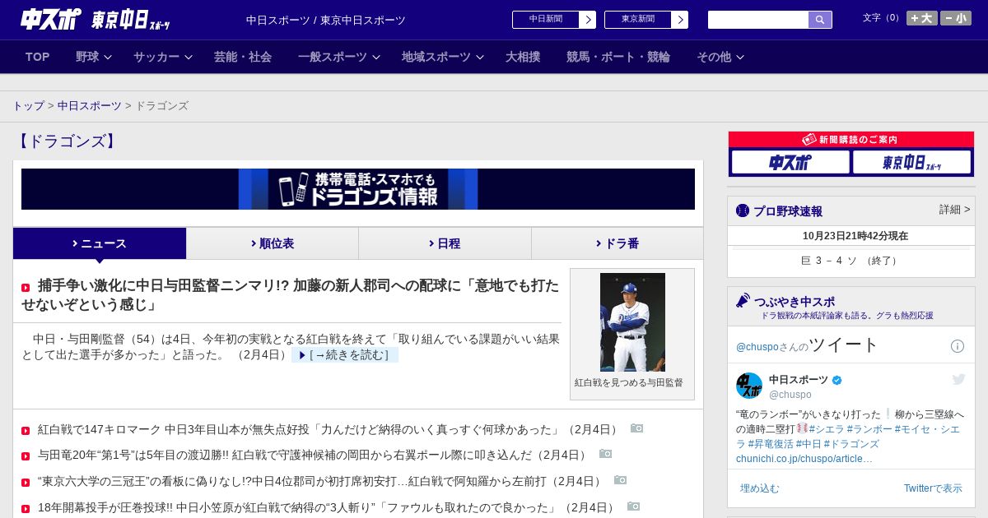Switch to 日程 tab

click(445, 243)
